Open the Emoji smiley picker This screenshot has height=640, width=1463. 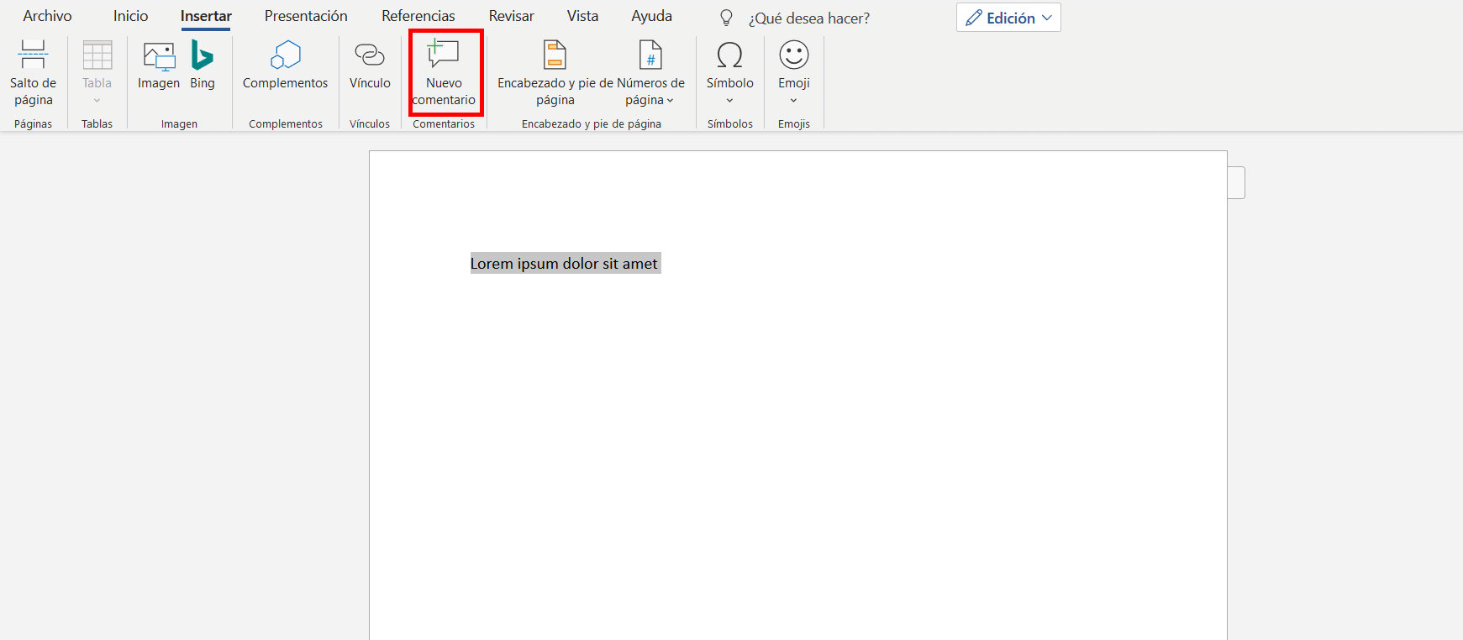pos(794,73)
